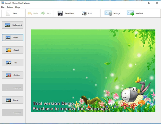The image size is (161, 124).
Task: Click the Undo arrow icon
Action: 30,13
